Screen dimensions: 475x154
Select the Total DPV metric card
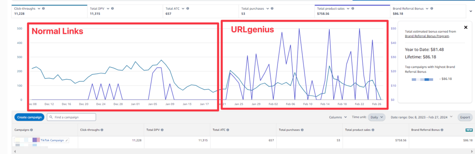(x=125, y=11)
